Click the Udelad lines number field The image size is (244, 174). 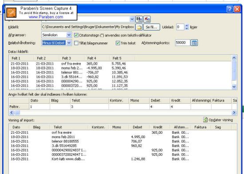(x=181, y=27)
